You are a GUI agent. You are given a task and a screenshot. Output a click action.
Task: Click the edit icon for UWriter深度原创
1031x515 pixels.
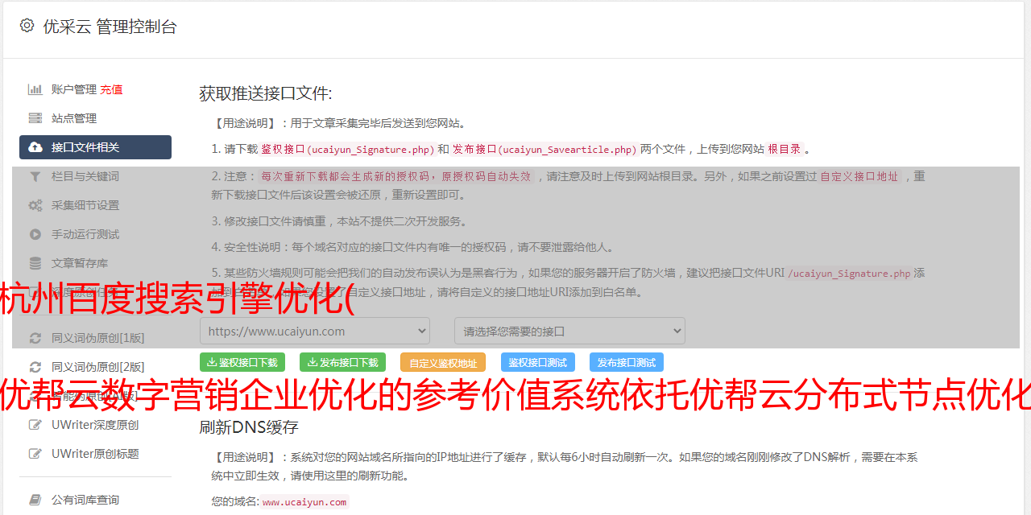tap(35, 425)
